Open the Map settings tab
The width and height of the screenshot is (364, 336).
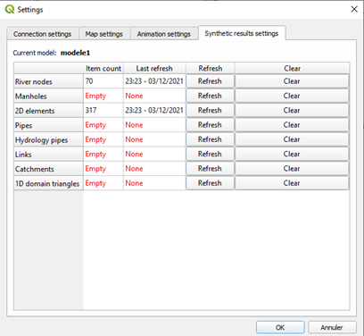pyautogui.click(x=104, y=34)
